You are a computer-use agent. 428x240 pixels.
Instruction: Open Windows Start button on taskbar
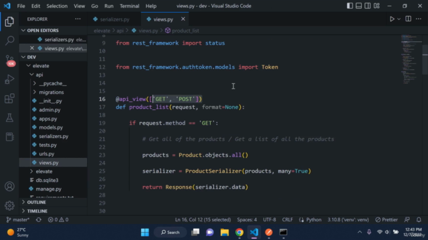coord(145,232)
